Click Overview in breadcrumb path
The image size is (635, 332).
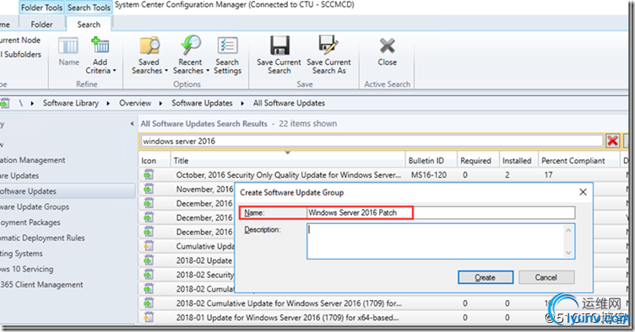pyautogui.click(x=135, y=103)
